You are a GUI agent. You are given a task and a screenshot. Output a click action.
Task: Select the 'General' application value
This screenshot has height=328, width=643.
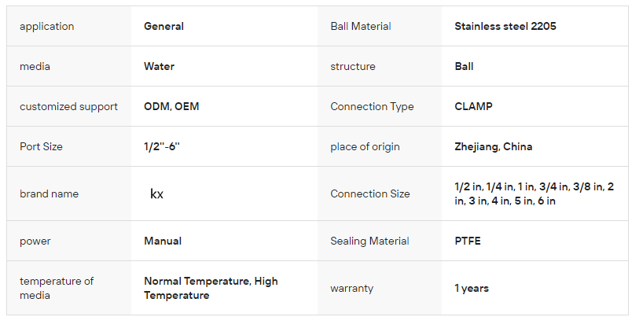(x=164, y=27)
